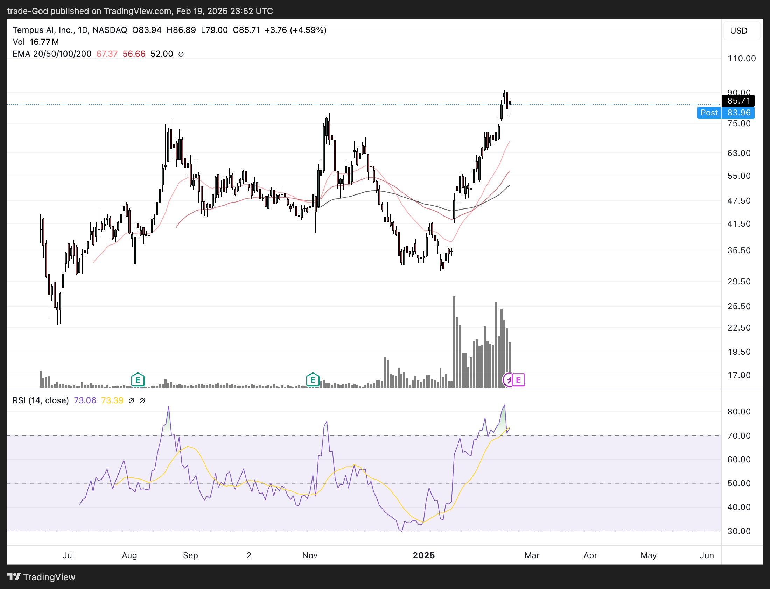Click the RSI 30.00 axis label
This screenshot has height=589, width=770.
739,532
